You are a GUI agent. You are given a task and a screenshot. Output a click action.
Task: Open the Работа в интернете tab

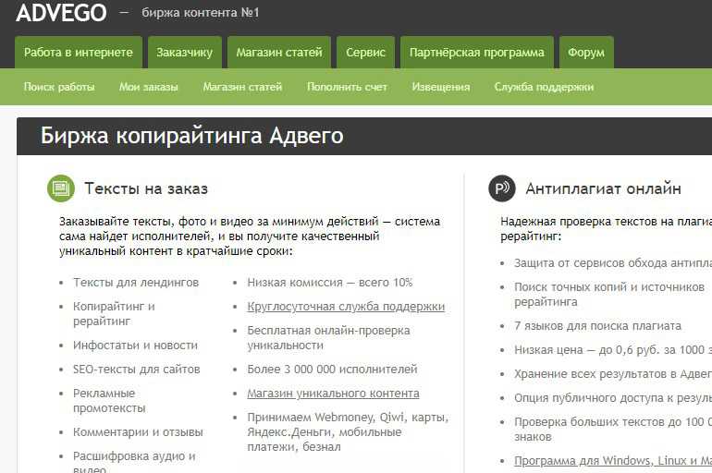pos(79,52)
